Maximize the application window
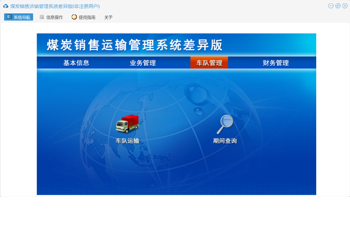The width and height of the screenshot is (350, 229). [338, 6]
